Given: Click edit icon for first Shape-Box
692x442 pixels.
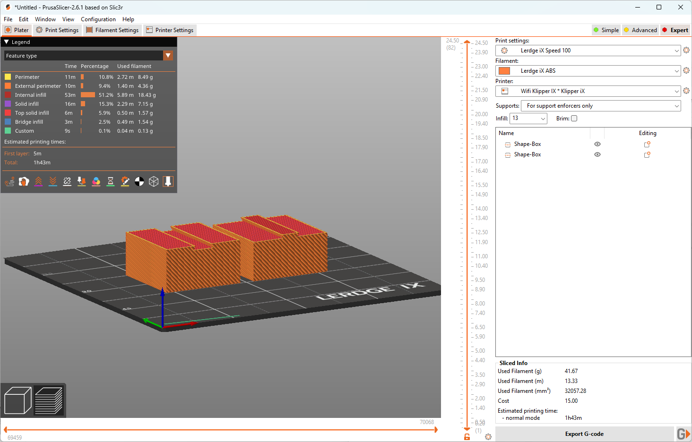Looking at the screenshot, I should pos(647,144).
